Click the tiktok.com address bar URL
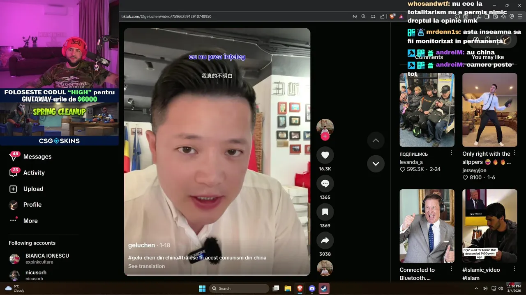The width and height of the screenshot is (526, 295). 166,16
